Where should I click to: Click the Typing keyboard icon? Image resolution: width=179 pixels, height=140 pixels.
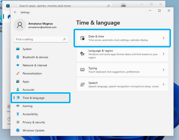pyautogui.click(x=82, y=70)
